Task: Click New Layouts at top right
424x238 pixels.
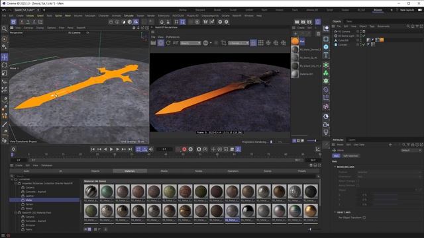Action: click(x=407, y=10)
